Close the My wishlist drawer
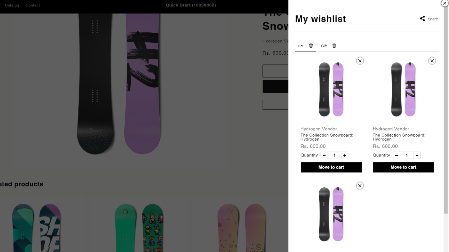Screen dimensions: 449x252 click(x=445, y=3)
